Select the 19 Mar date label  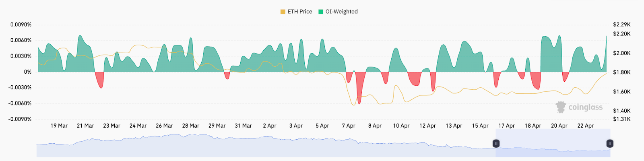(59, 126)
